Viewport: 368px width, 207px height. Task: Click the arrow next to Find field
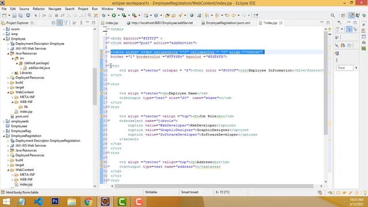[x=356, y=68]
